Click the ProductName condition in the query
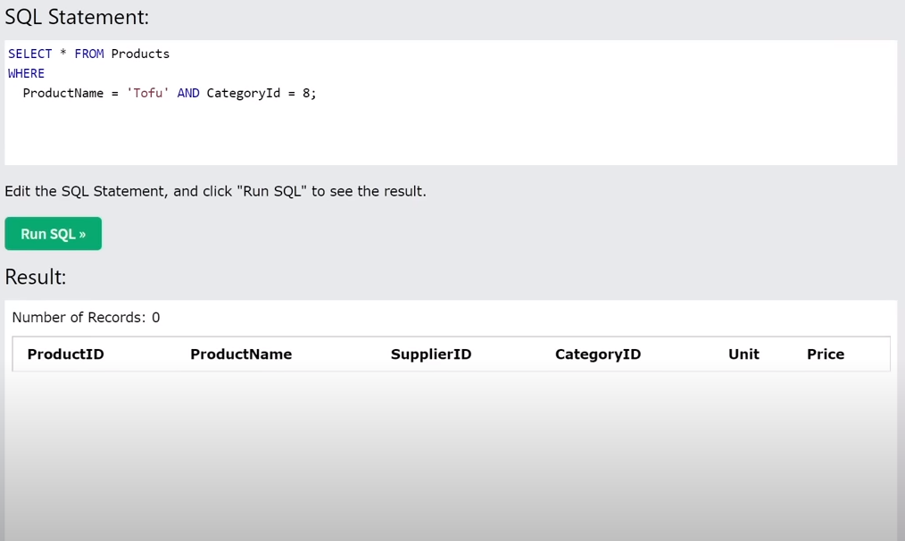This screenshot has width=905, height=541. (x=95, y=93)
